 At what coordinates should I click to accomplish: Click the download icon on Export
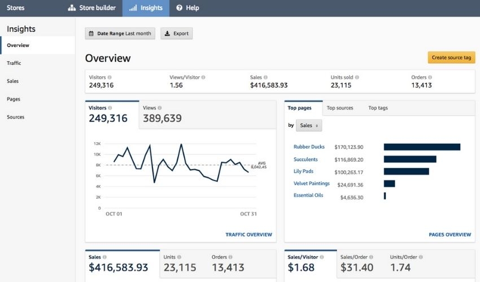167,33
